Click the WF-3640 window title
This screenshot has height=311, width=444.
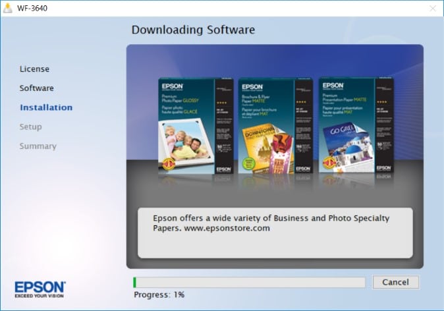32,8
